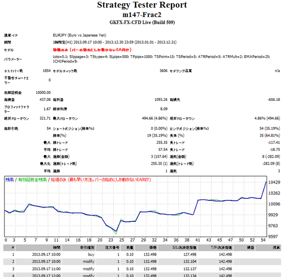
Task: Click the stop loss cell '132.137'
Action: click(x=190, y=269)
